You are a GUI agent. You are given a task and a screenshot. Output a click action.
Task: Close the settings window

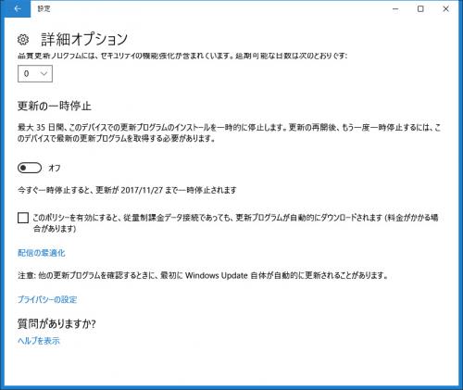point(445,9)
